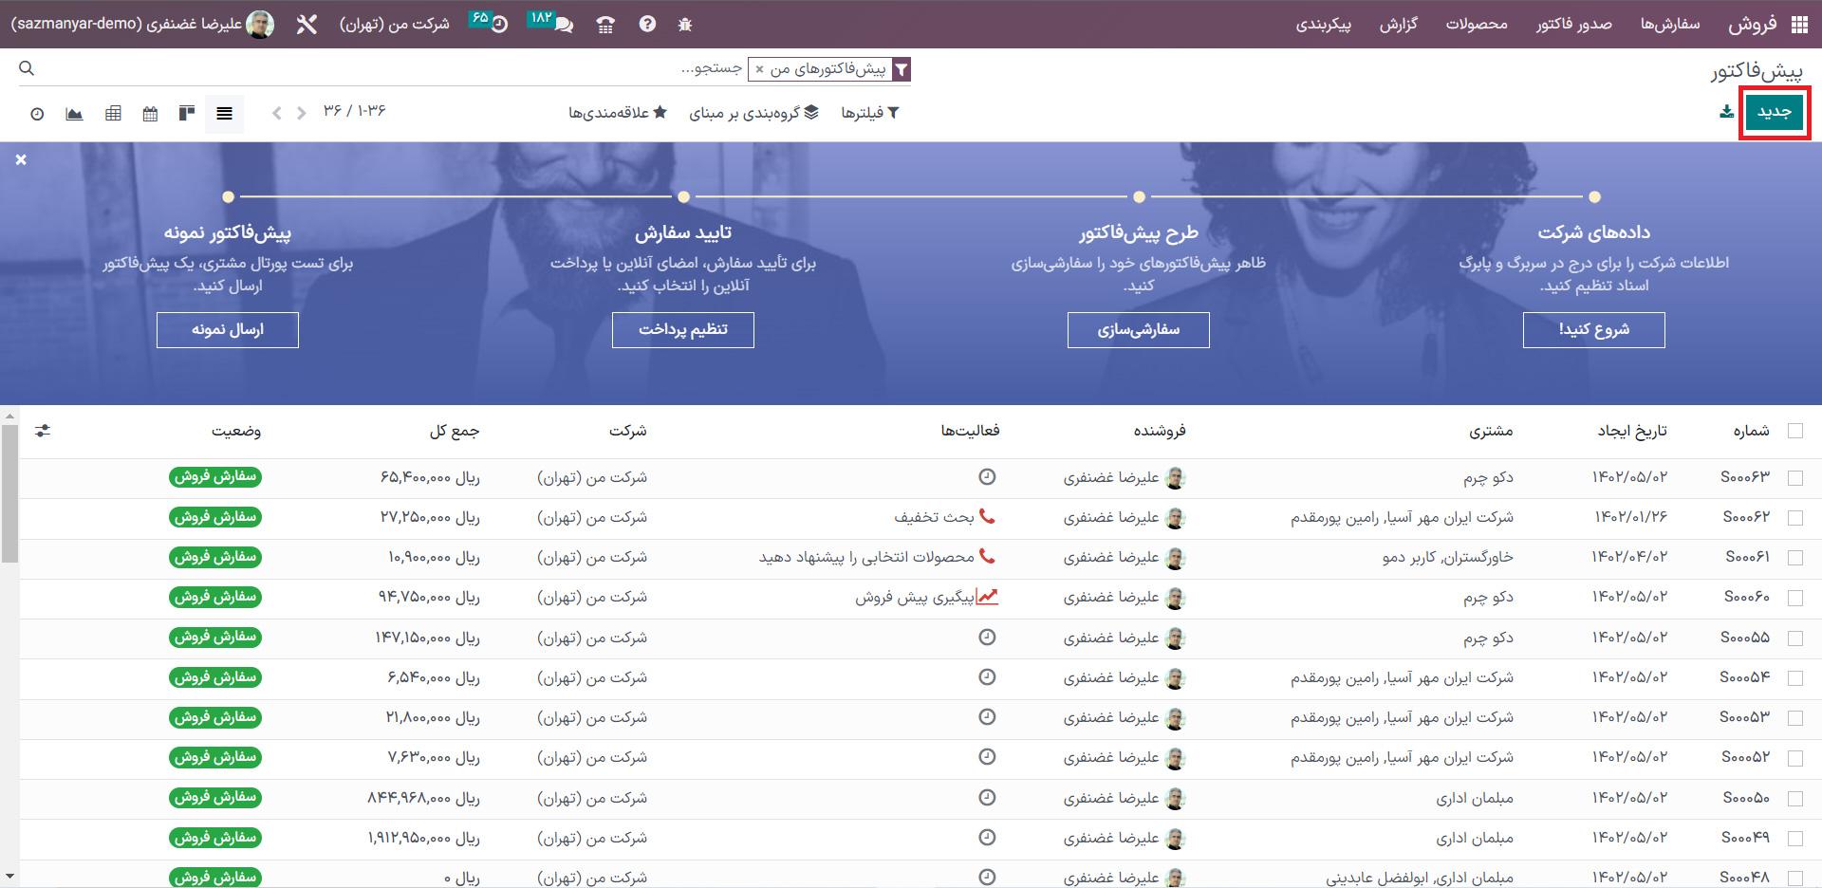Click the جدید button

tap(1774, 112)
